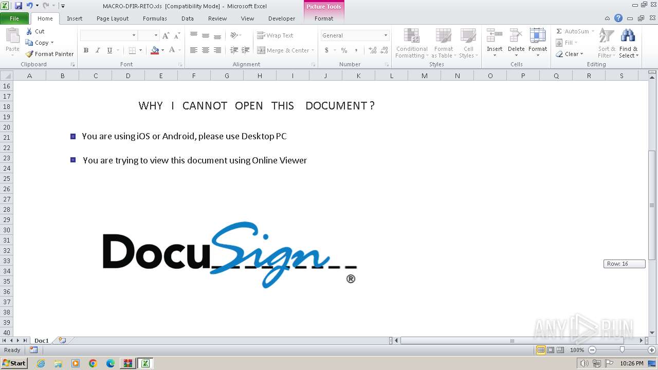
Task: Click the AutoSum sigma icon
Action: coord(559,31)
